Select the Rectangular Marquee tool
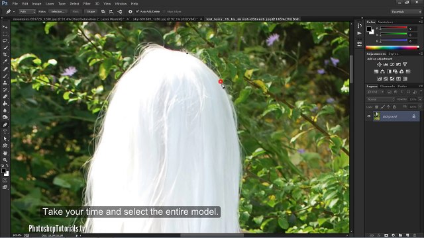424x238 pixels. point(5,34)
